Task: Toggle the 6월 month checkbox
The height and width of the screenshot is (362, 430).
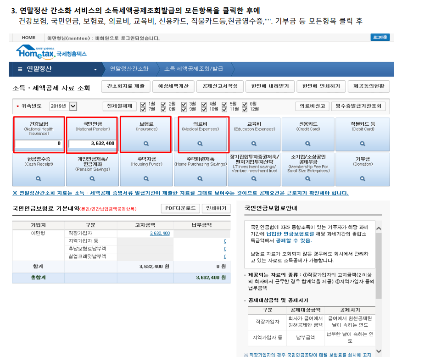Action: coord(245,104)
